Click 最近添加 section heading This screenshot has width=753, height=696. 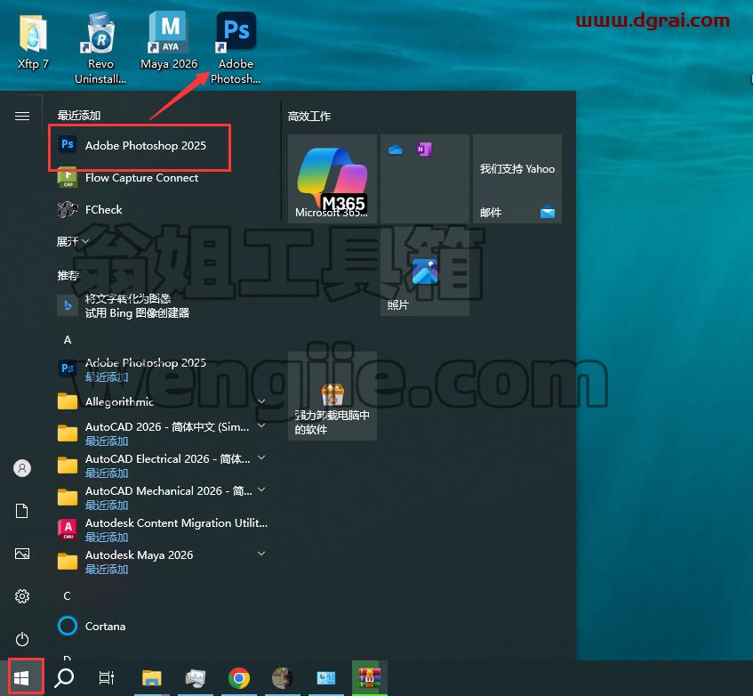(79, 116)
